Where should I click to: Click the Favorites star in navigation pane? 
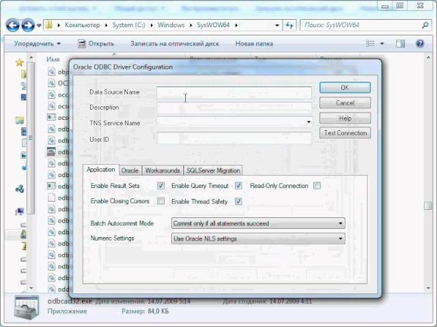pos(19,62)
